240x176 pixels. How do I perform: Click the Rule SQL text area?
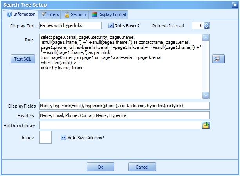click(121, 66)
